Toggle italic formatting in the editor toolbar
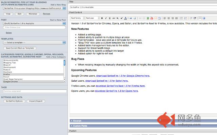The width and height of the screenshot is (217, 135). click(106, 18)
